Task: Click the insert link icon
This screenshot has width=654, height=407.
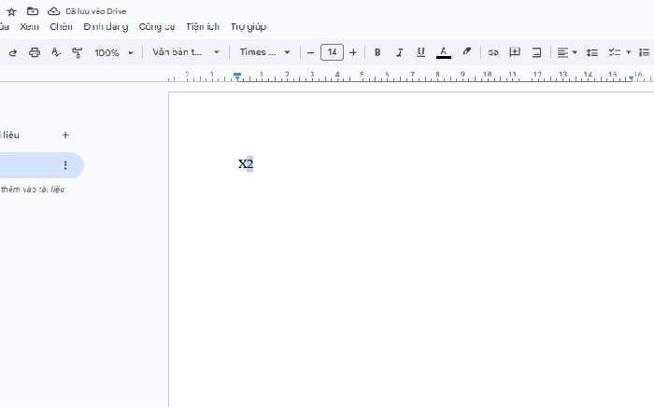Action: 492,52
